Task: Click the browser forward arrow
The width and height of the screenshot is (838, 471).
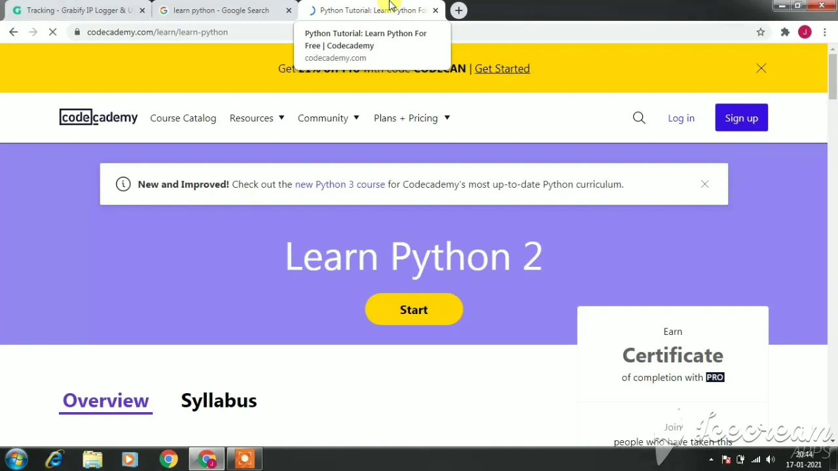Action: click(x=33, y=32)
